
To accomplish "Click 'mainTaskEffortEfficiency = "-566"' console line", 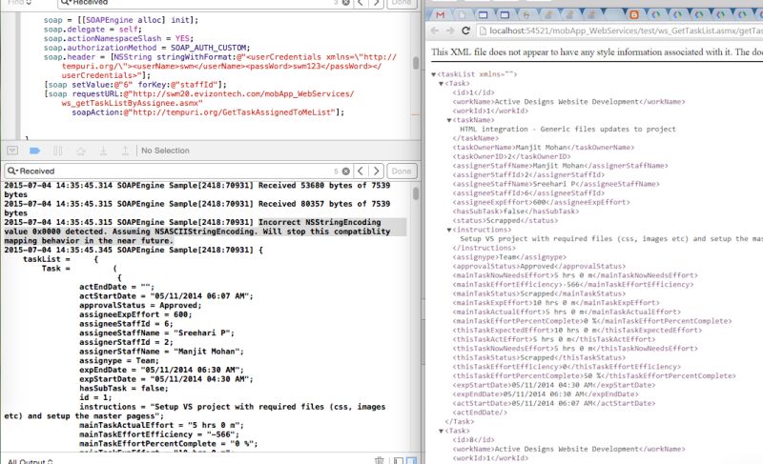I will pos(159,434).
